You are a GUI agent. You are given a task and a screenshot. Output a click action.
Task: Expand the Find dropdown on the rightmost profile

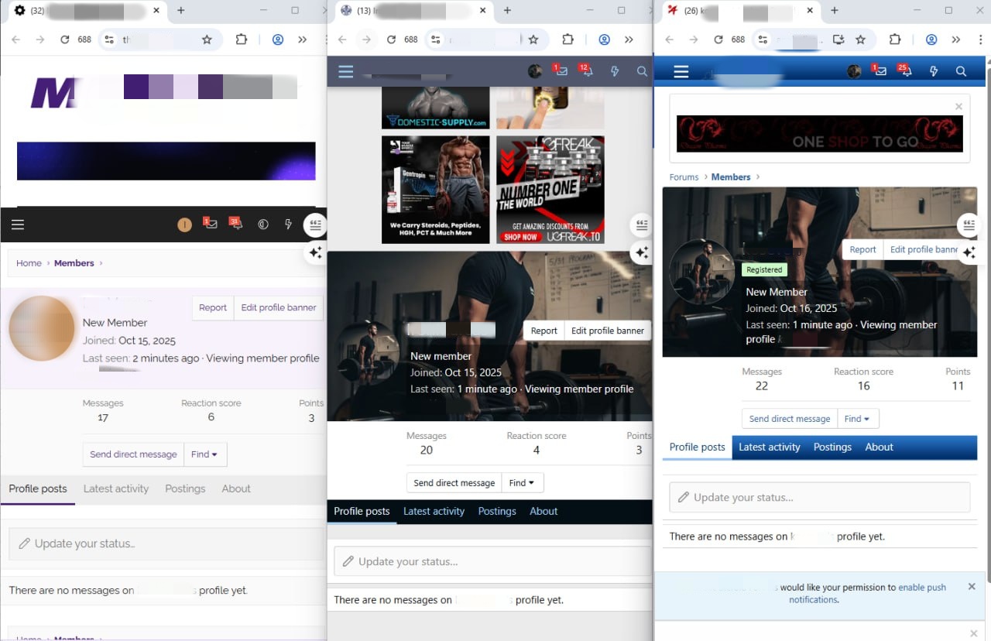coord(858,418)
